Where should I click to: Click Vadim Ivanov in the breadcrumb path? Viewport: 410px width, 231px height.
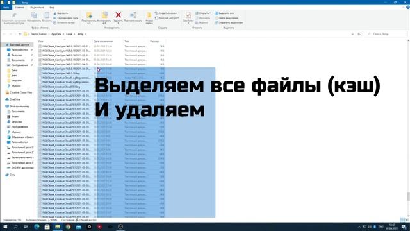[x=39, y=34]
